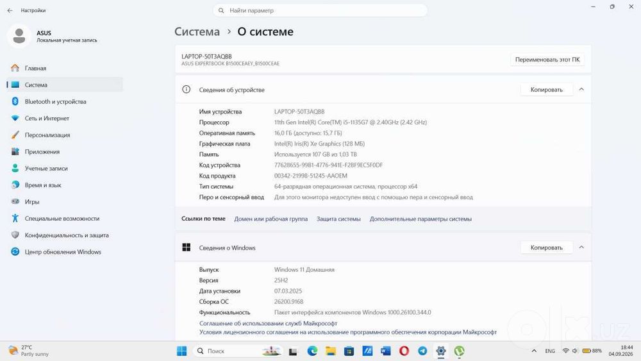Open Условия лицензионного соглашения link
641x361 pixels.
[348, 332]
